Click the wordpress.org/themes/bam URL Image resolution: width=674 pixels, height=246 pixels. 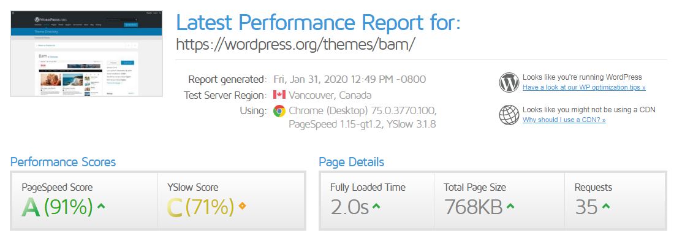(296, 44)
